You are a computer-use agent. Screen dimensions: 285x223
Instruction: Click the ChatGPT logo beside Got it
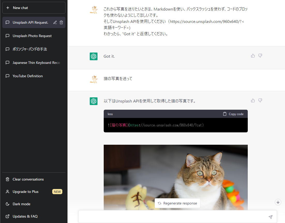(x=94, y=56)
